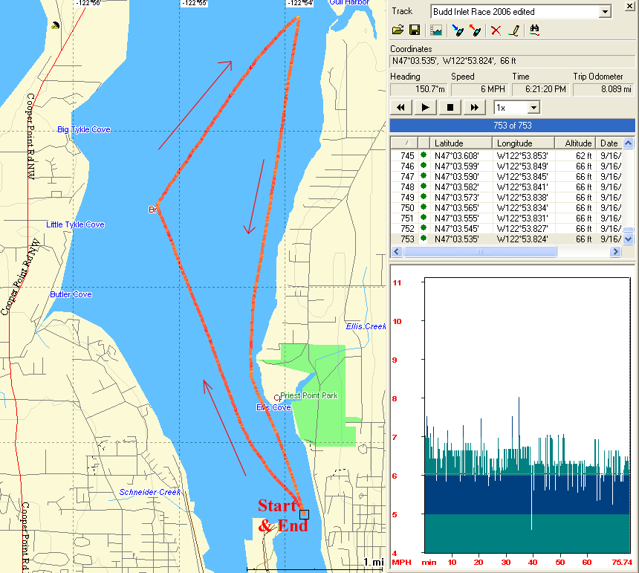Click the open folder icon in track toolbar
Screen dimensions: 639x573
point(398,30)
